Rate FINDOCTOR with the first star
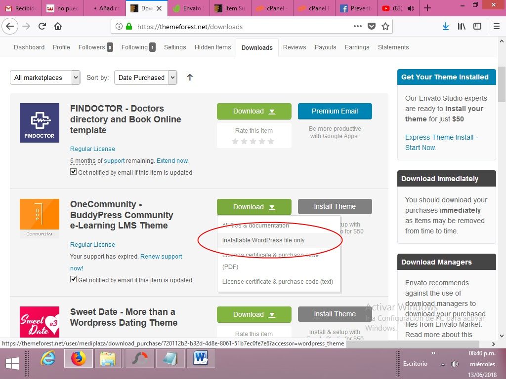Viewport: 506px width, 379px height. 235,141
